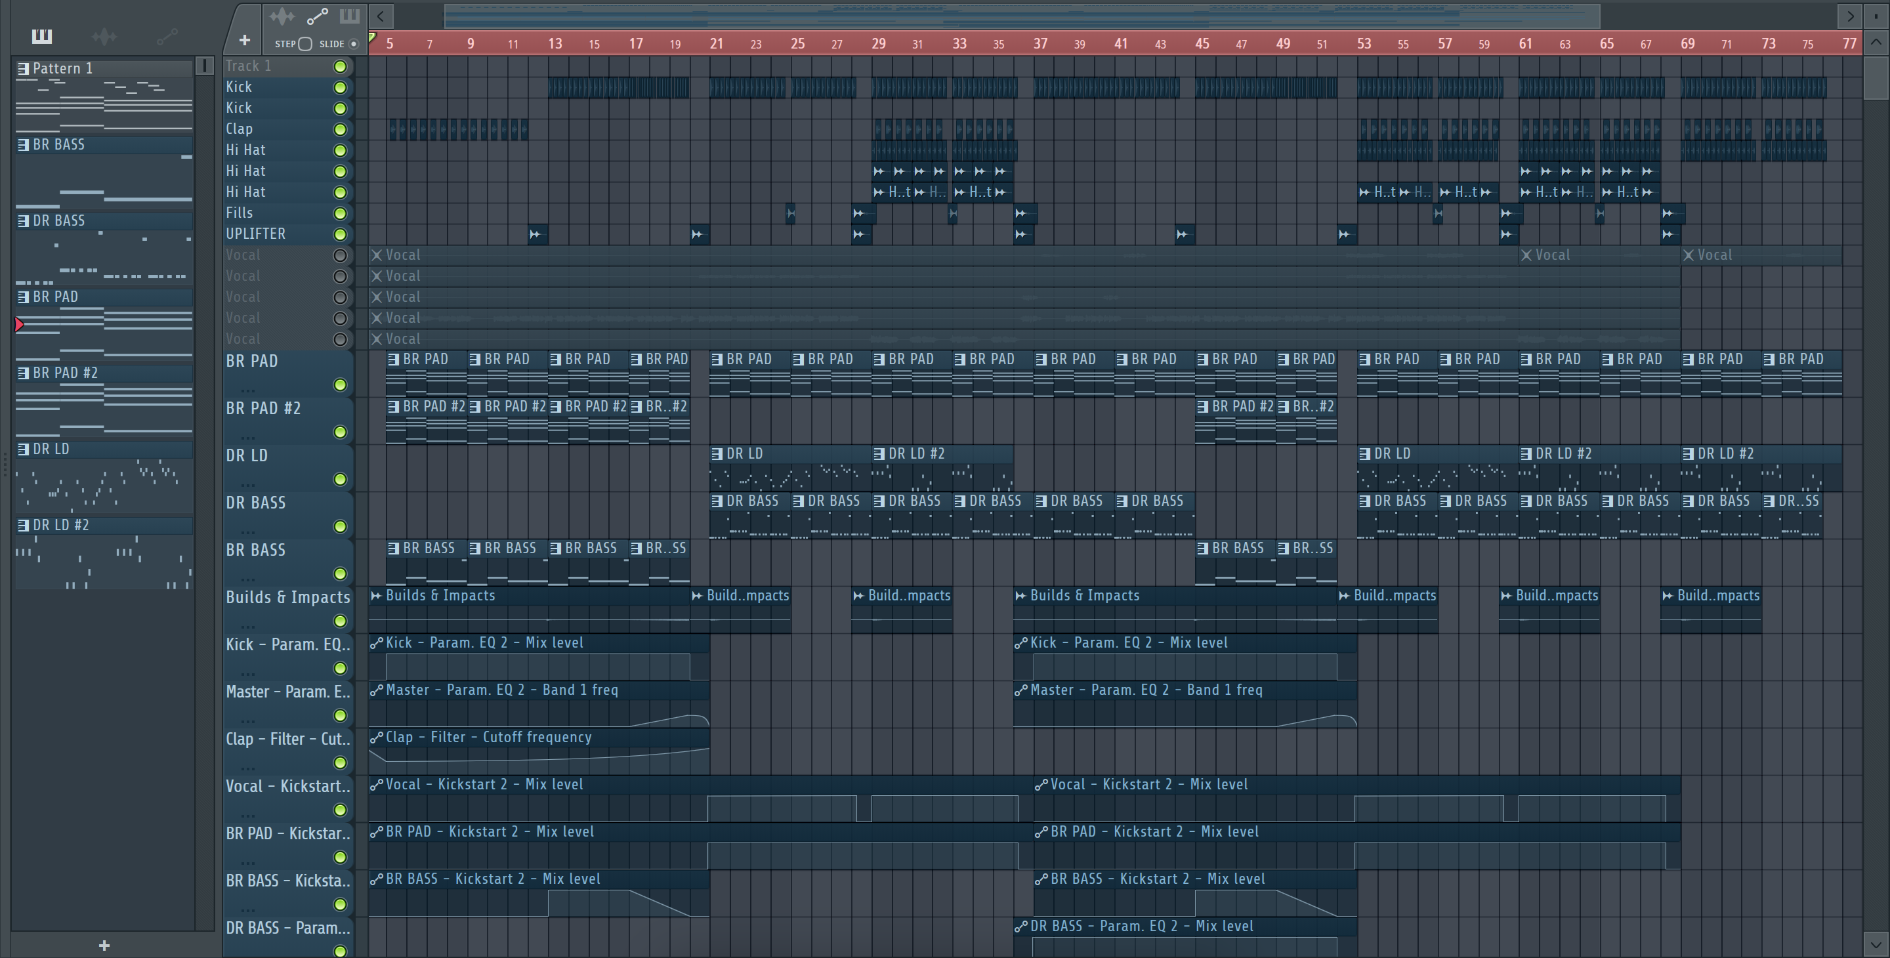Select the Clap Filter Cut track header
The width and height of the screenshot is (1890, 958).
[x=288, y=751]
